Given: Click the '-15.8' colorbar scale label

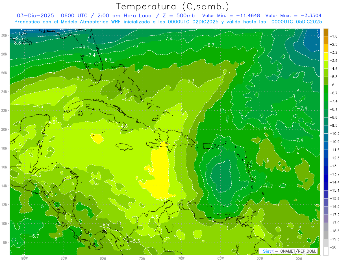Looking at the screenshot, I should [x=334, y=198].
